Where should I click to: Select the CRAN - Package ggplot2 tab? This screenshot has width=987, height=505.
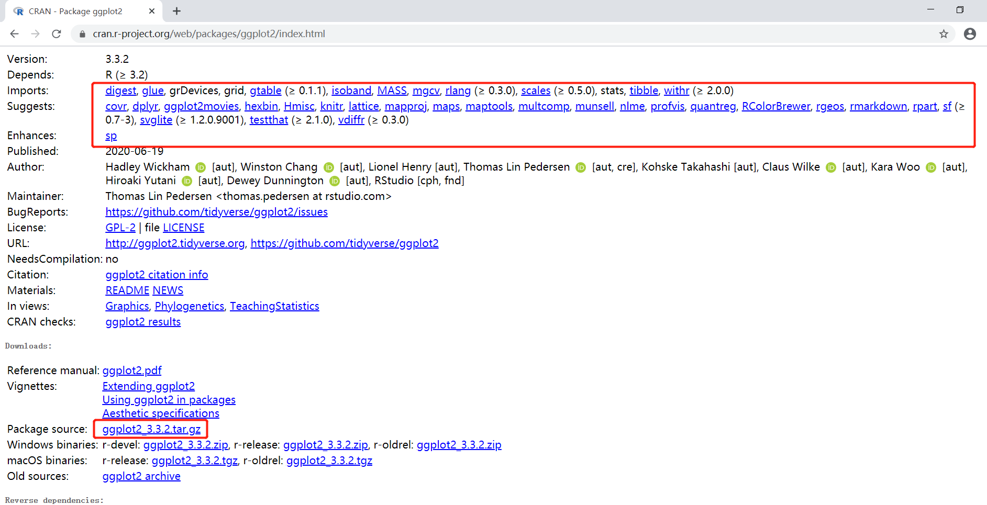click(x=84, y=11)
